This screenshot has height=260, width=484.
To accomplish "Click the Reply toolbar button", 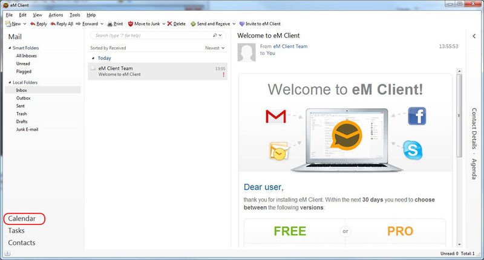I will point(38,24).
